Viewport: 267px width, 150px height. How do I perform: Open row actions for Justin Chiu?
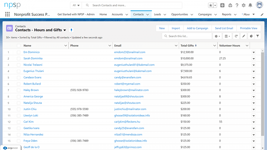point(254,109)
